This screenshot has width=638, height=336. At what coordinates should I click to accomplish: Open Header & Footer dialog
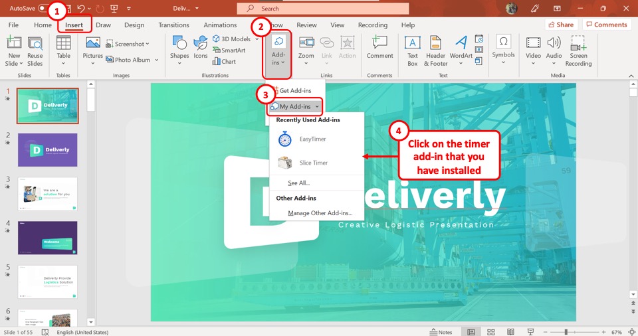click(435, 51)
